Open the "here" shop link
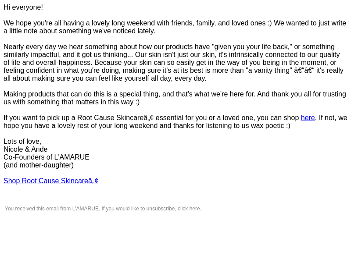The image size is (351, 263). pyautogui.click(x=308, y=117)
